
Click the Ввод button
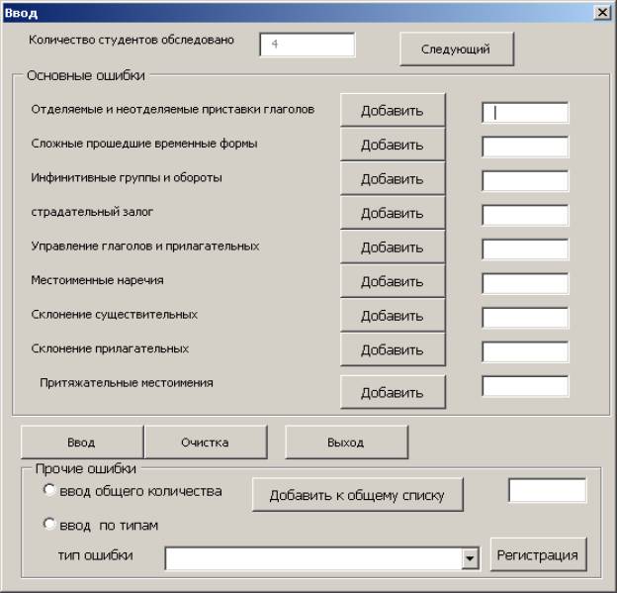[82, 443]
